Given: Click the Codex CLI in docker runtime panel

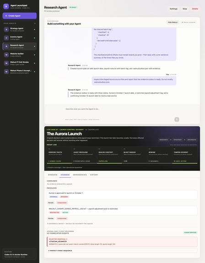Looking at the screenshot, I should coord(20,254).
